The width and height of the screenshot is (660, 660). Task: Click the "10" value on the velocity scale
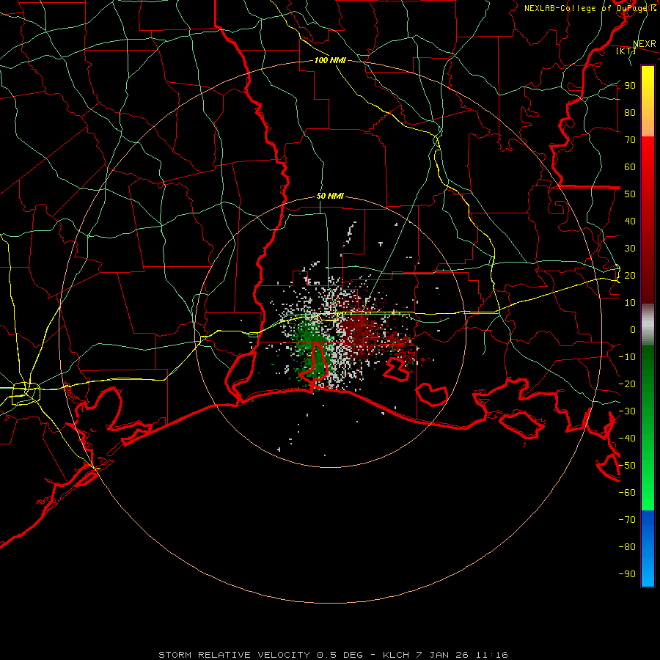pyautogui.click(x=630, y=303)
